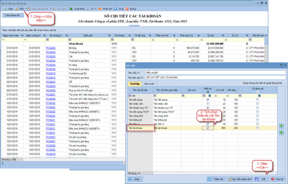Switch to the Xem trước tab
This screenshot has width=288, height=184.
tap(149, 84)
